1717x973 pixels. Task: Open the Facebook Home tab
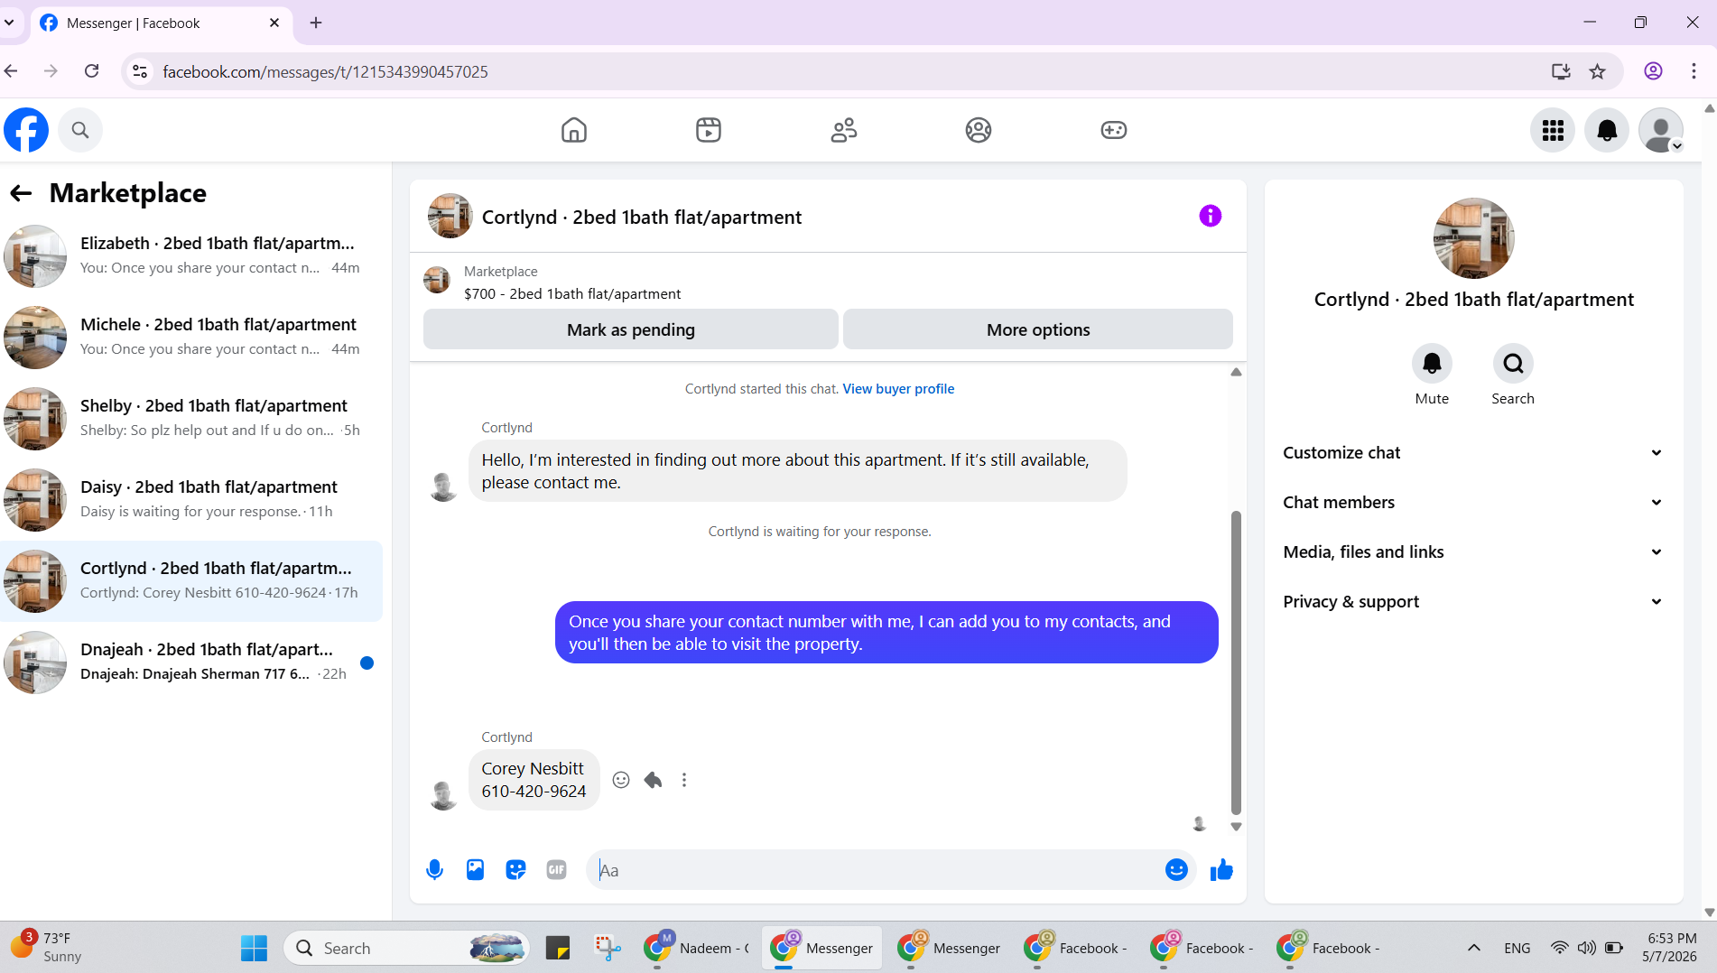pyautogui.click(x=573, y=130)
